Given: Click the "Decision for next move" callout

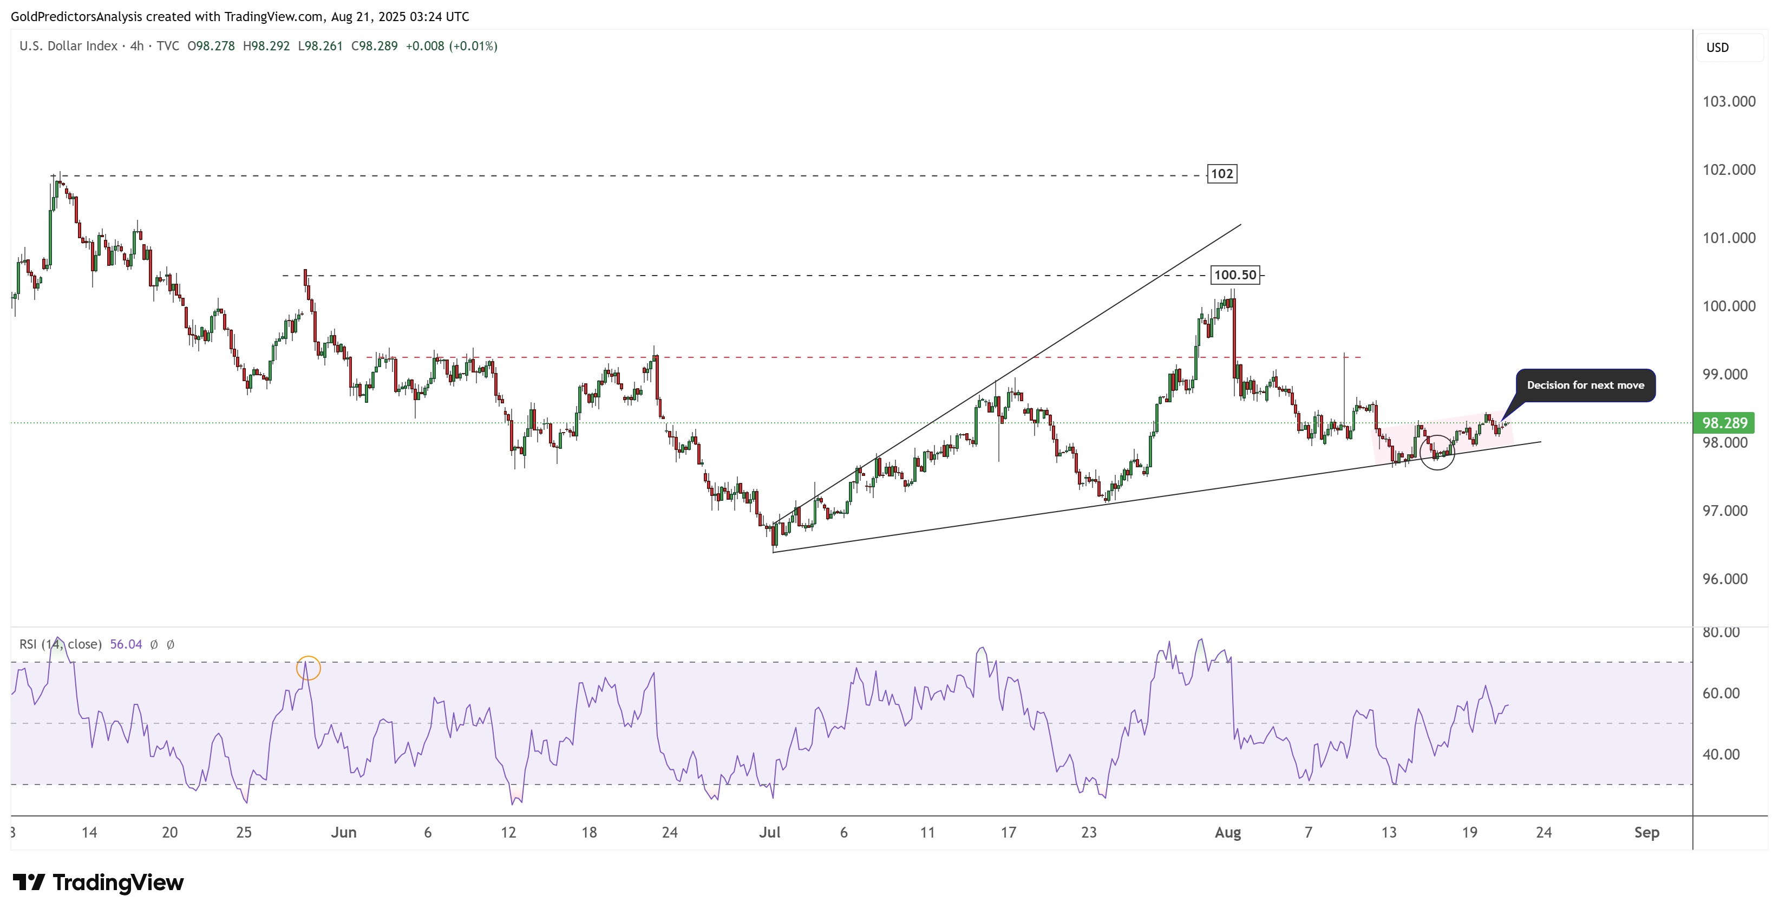Looking at the screenshot, I should coord(1585,385).
